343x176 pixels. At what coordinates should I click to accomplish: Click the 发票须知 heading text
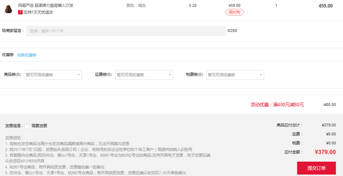[14, 138]
